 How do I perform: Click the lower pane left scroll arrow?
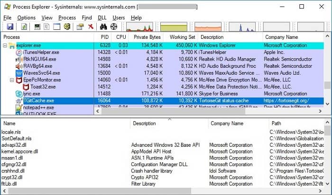pyautogui.click(x=4, y=191)
